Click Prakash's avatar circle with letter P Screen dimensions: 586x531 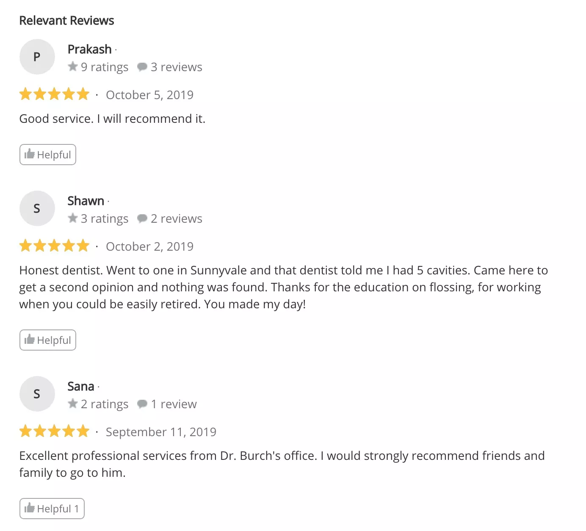37,57
